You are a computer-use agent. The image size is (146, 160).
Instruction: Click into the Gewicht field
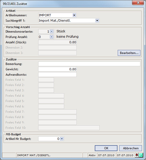point(57,69)
